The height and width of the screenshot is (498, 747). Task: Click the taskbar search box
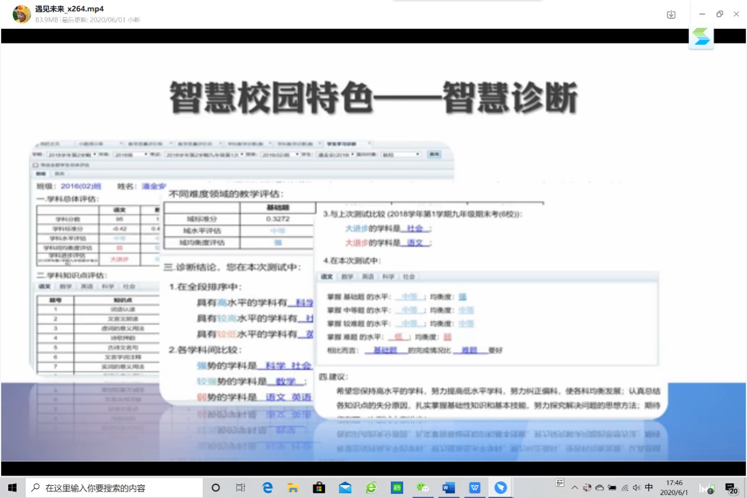[x=114, y=487]
